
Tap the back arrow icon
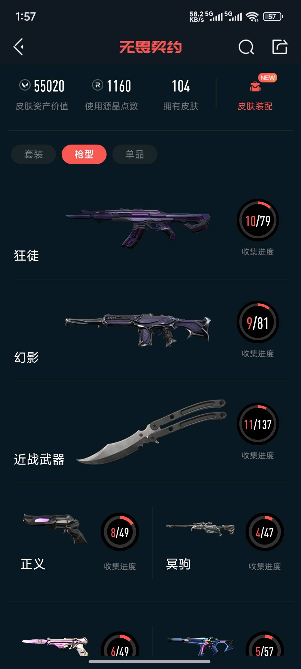pos(18,47)
